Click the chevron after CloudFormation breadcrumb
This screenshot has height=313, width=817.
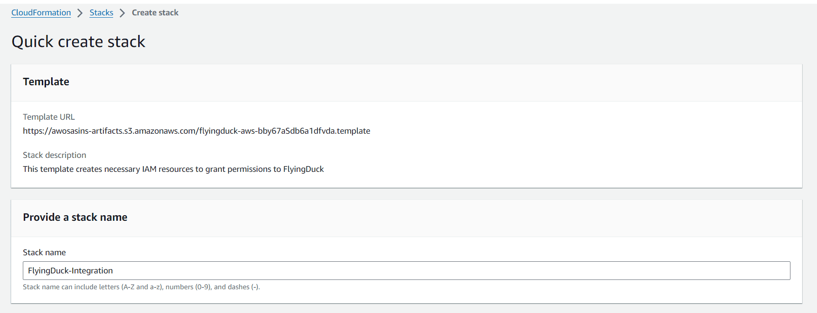coord(80,13)
